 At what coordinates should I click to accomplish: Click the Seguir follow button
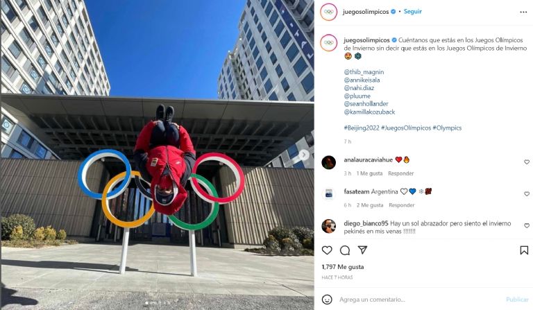click(413, 12)
